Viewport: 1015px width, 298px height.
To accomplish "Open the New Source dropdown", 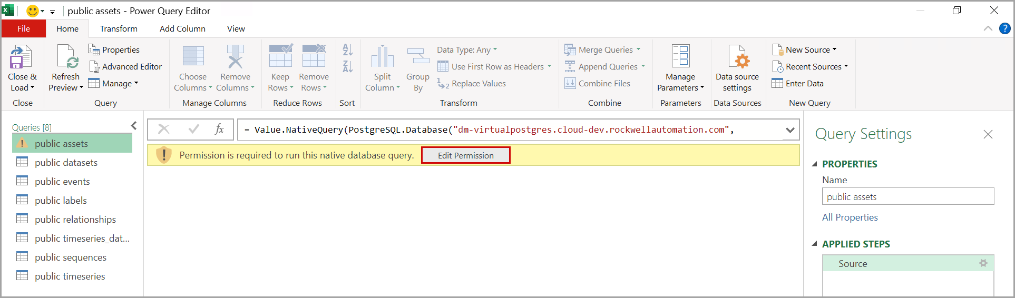I will pyautogui.click(x=804, y=50).
